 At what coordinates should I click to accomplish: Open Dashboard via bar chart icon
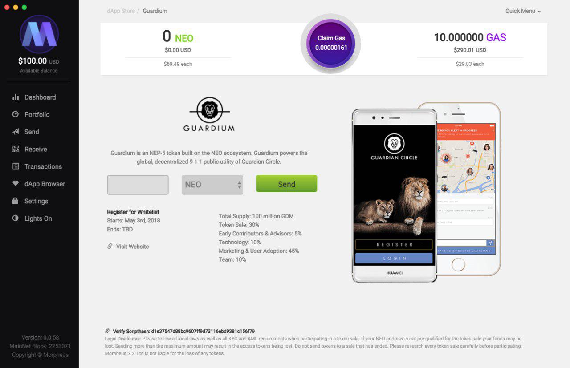[16, 97]
